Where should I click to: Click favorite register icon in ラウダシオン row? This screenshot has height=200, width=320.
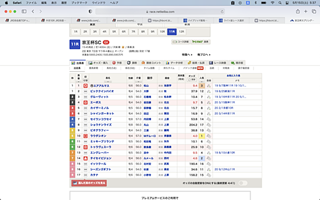point(209,136)
